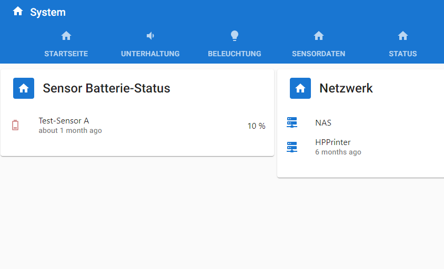This screenshot has width=444, height=269.
Task: Open the Test-Sensor A entity details
Action: [64, 121]
